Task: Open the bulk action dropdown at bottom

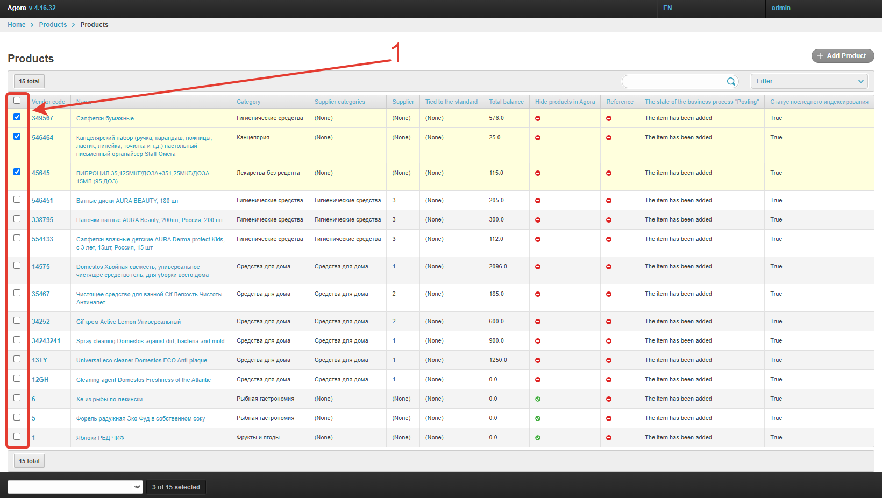Action: [75, 487]
